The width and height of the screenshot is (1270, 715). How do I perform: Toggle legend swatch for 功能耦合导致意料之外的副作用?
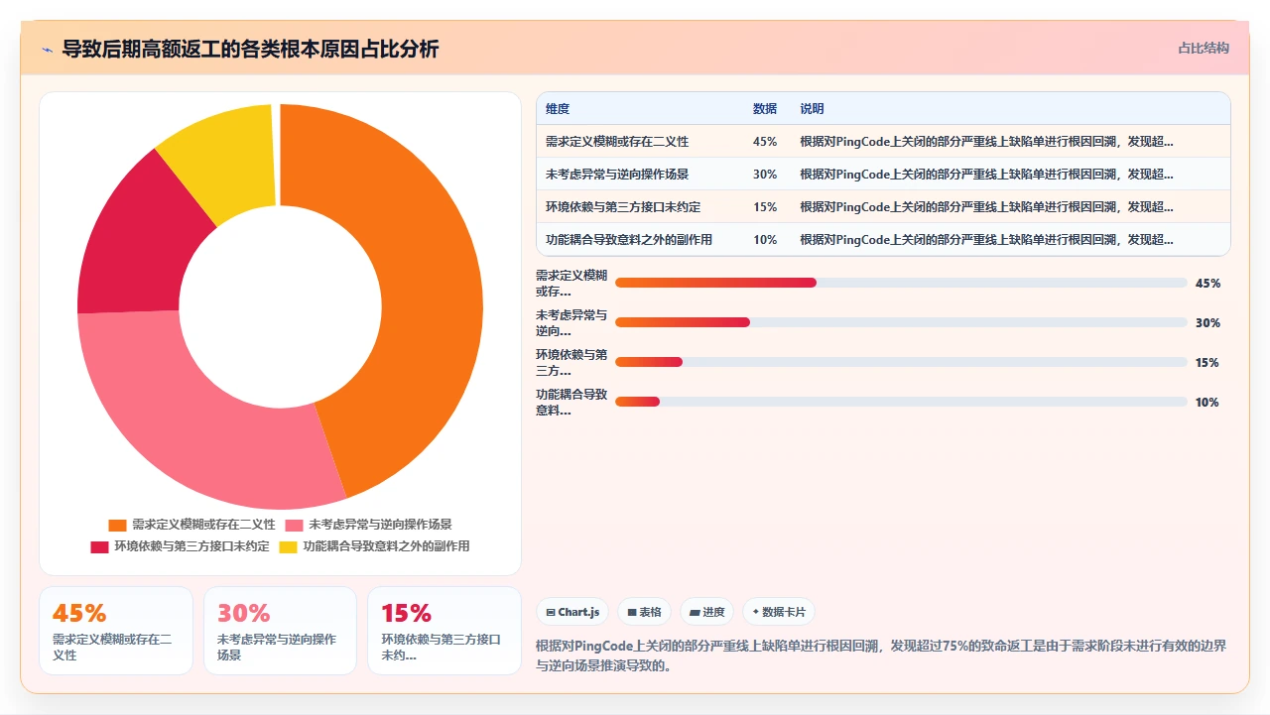288,546
